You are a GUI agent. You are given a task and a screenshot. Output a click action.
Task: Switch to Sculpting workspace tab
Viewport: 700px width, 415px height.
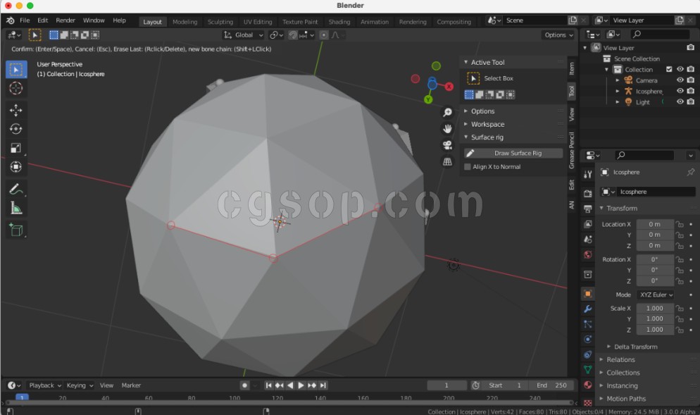point(220,21)
